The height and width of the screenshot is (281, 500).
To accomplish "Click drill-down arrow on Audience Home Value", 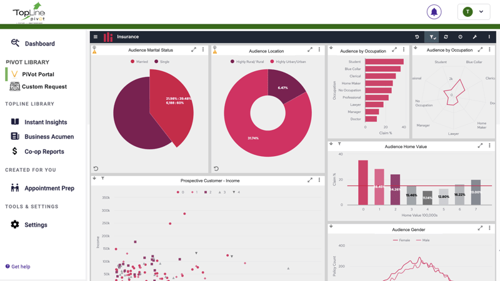I will (331, 144).
